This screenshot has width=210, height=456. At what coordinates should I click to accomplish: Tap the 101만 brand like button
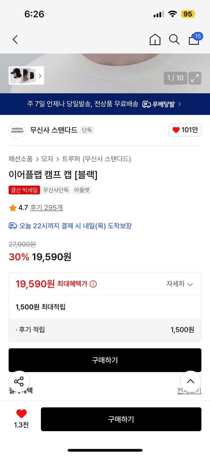tap(185, 130)
